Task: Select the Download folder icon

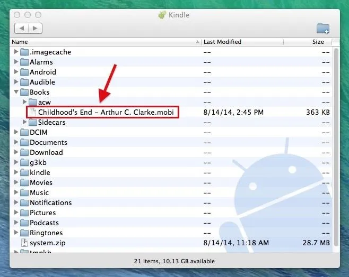Action: 24,153
